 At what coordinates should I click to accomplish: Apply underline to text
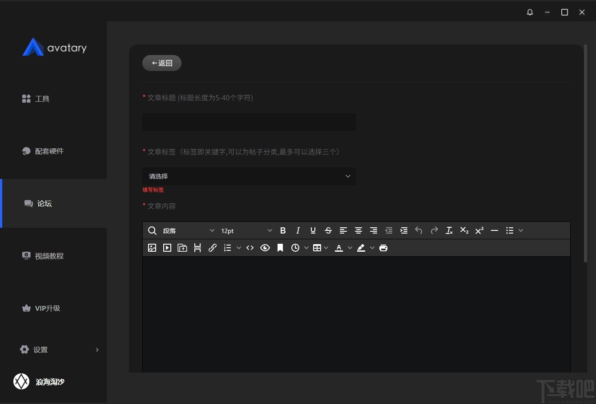313,230
